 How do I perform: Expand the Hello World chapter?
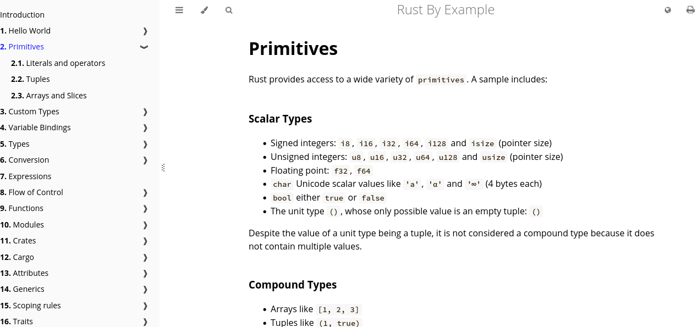coord(145,31)
